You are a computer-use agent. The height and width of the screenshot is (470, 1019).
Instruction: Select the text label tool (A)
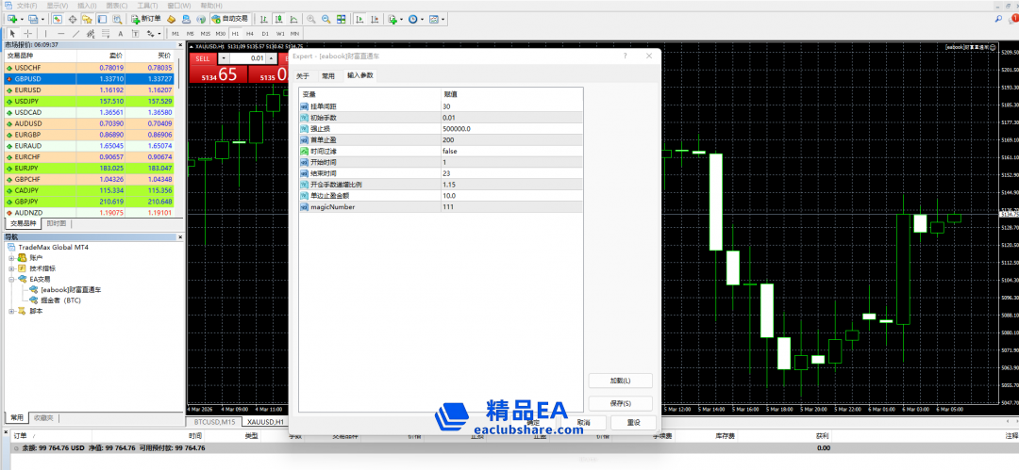[121, 33]
